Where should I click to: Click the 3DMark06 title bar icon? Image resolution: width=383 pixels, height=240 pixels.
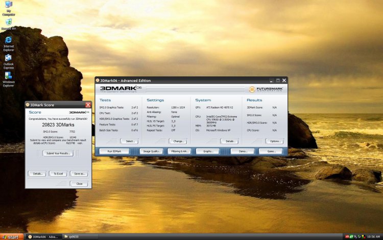(98, 80)
